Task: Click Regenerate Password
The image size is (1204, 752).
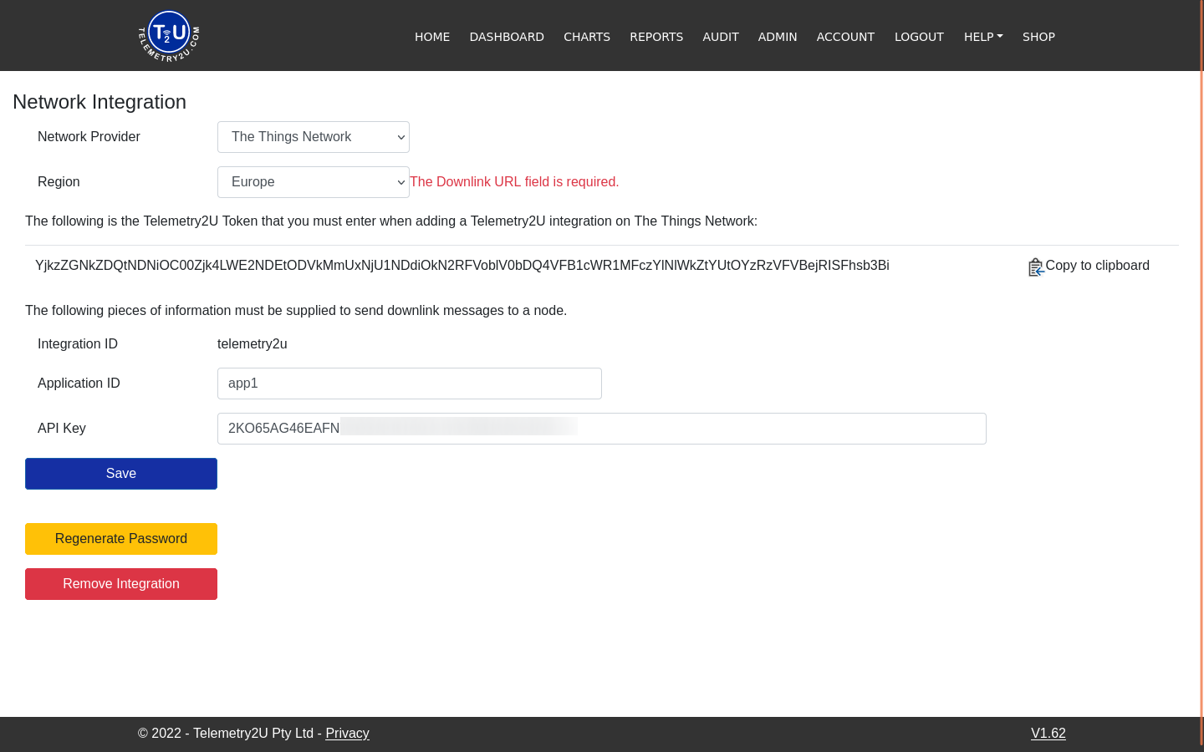Action: (120, 539)
